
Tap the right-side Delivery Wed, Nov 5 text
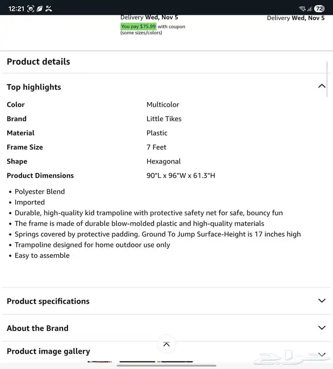click(295, 18)
